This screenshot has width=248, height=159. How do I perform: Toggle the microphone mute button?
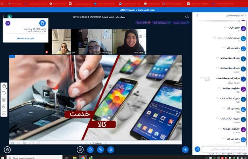click(110, 149)
